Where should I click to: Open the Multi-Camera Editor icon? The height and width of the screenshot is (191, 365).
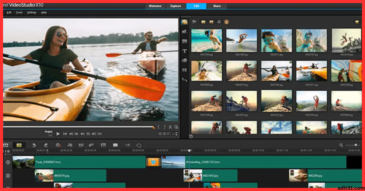115,145
